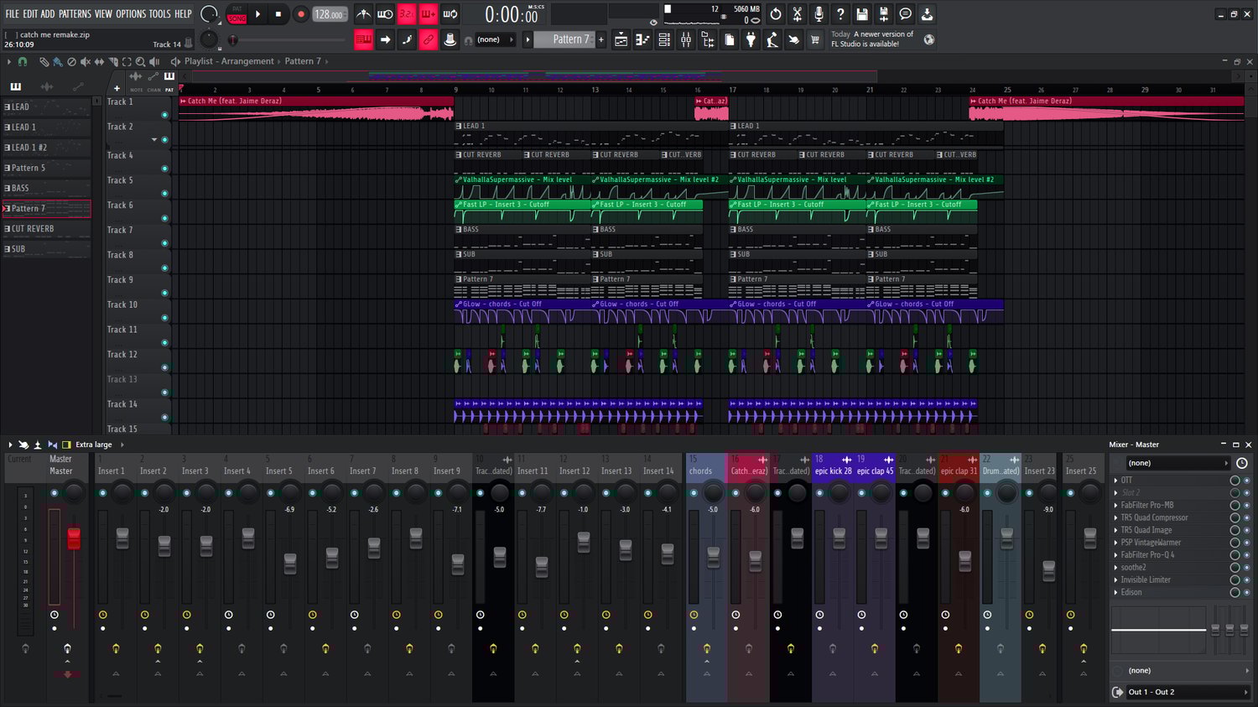Select the playlist Paint tool

pos(58,61)
